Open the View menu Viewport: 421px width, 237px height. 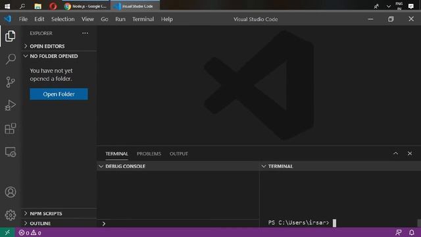tap(87, 19)
